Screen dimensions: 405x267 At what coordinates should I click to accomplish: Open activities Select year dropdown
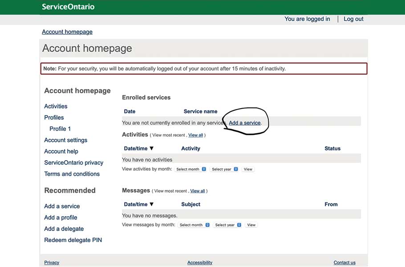click(225, 169)
